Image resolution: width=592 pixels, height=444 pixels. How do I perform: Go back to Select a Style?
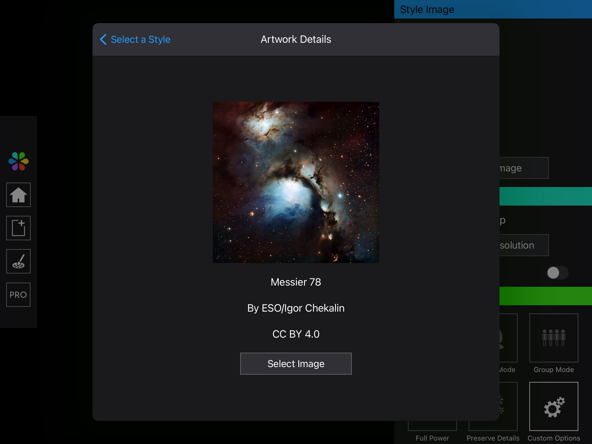pos(140,39)
